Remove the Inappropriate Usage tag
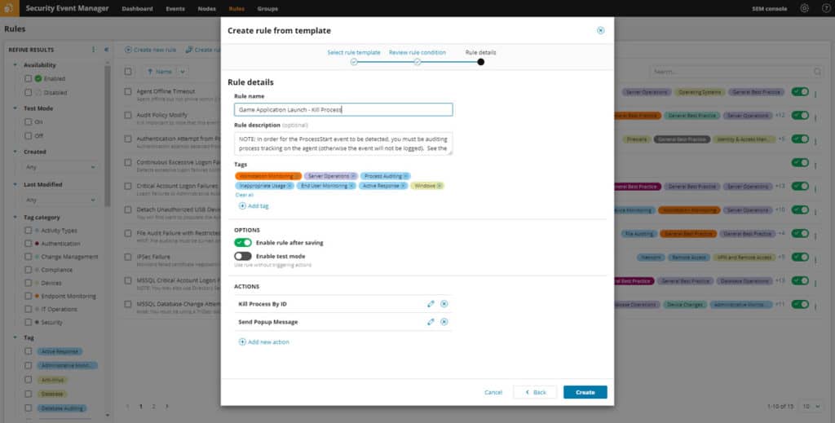Image resolution: width=835 pixels, height=423 pixels. click(289, 186)
